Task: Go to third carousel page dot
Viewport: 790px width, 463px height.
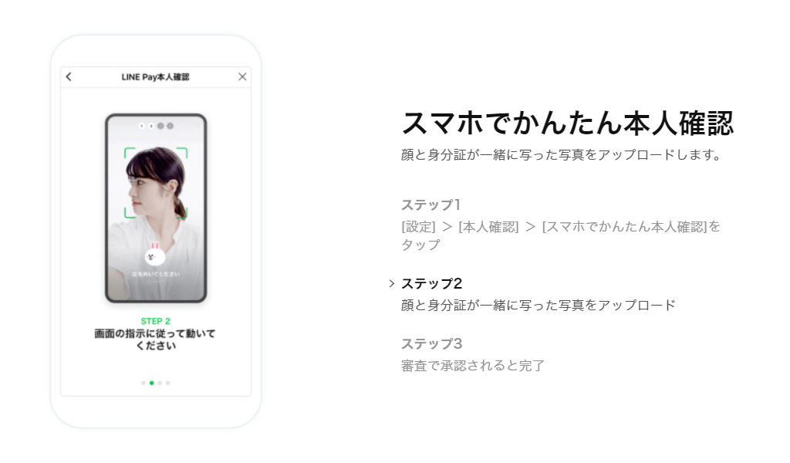Action: tap(160, 383)
